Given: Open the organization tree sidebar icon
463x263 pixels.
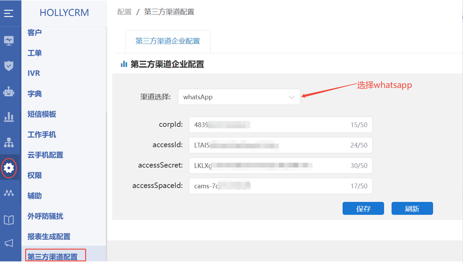Looking at the screenshot, I should [x=9, y=142].
